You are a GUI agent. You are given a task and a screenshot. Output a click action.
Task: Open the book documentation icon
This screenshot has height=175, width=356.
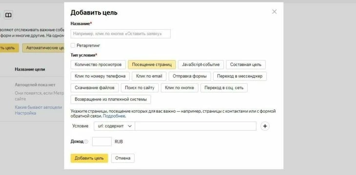pos(8,15)
